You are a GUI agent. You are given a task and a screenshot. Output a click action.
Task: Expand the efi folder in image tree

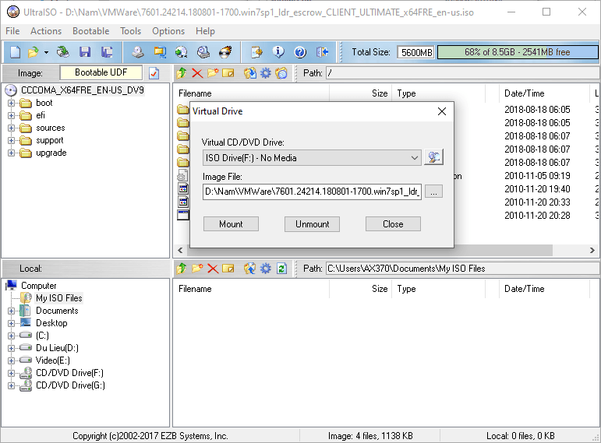coord(11,116)
